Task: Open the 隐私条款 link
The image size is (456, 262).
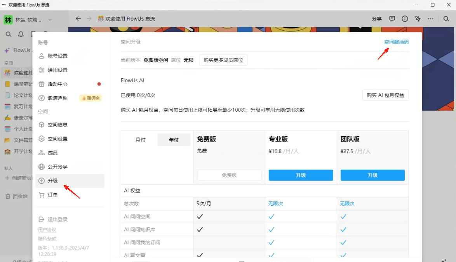Action: coord(47,239)
